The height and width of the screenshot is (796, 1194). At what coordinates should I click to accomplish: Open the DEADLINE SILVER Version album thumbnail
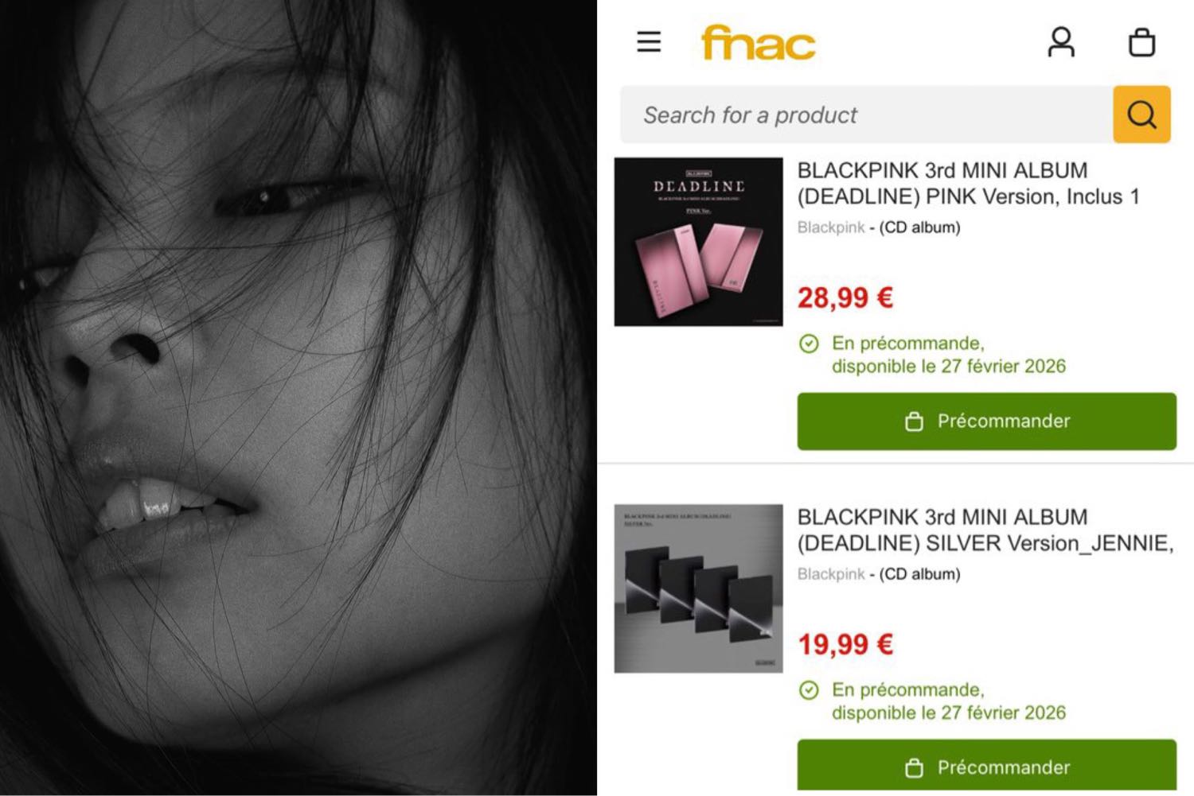[x=698, y=588]
